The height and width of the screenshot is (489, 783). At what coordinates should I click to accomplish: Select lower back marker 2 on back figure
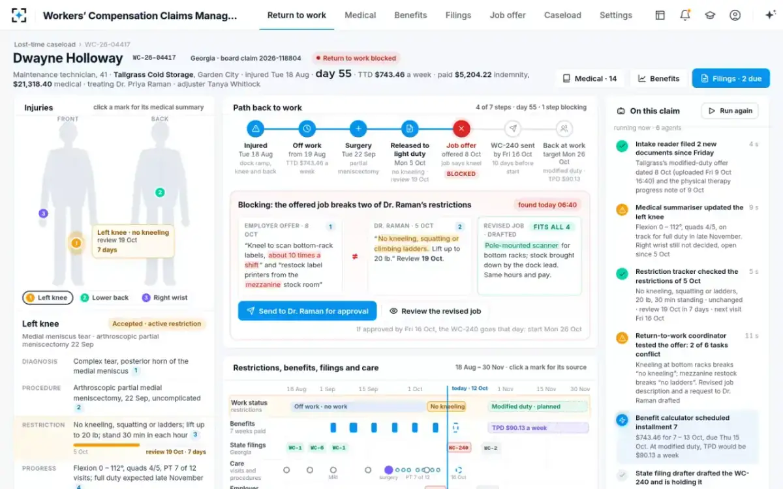[x=160, y=192]
